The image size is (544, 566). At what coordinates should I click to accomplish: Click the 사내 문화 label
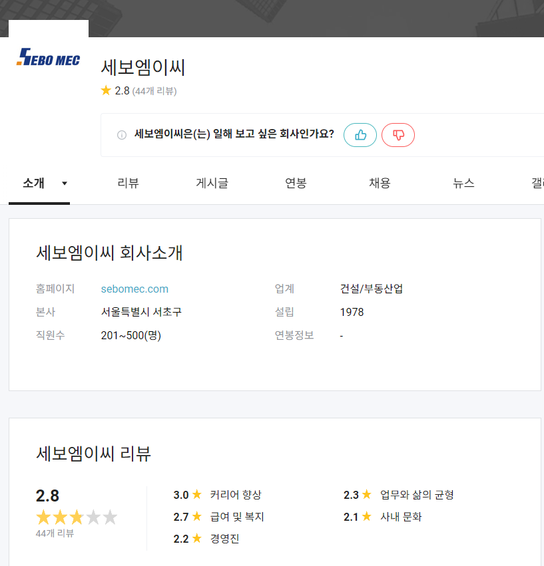click(401, 517)
